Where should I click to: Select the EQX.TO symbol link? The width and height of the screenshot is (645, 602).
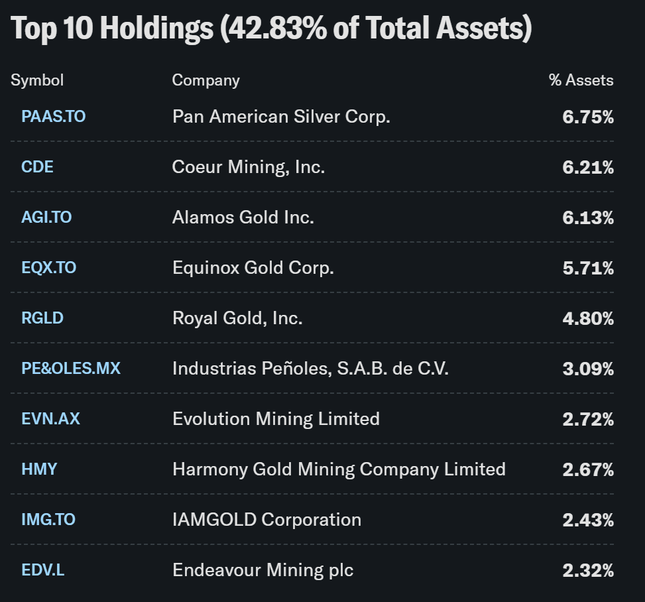[48, 268]
